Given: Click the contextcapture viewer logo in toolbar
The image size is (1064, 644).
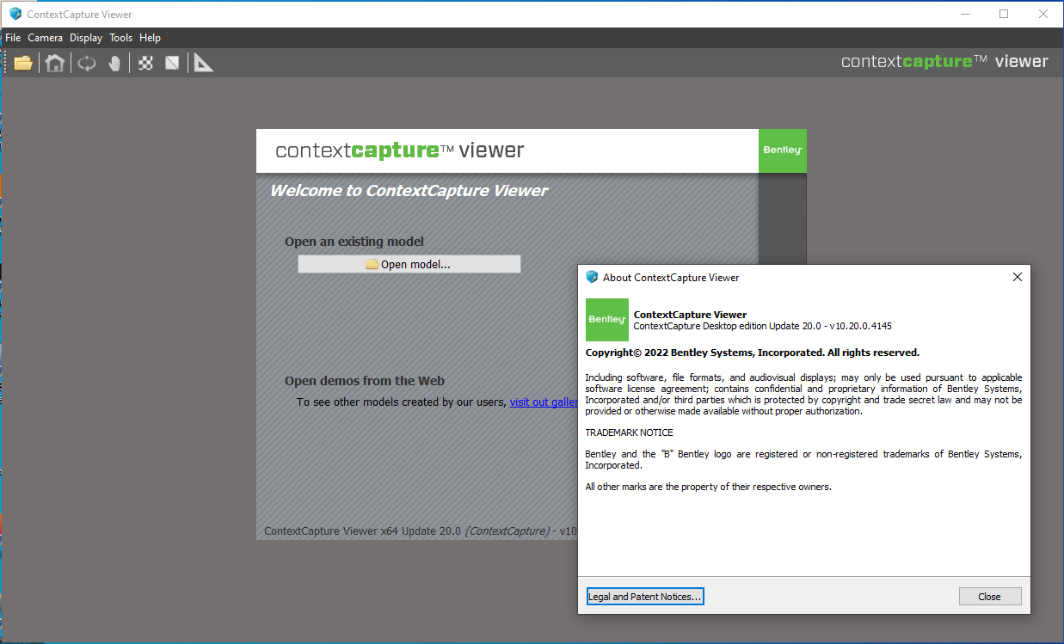Looking at the screenshot, I should tap(944, 61).
